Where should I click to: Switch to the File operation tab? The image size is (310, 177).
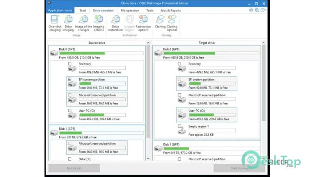click(130, 11)
